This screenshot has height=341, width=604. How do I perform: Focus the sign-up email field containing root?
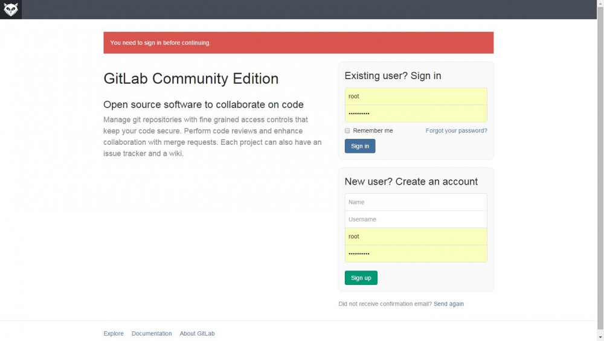point(416,237)
